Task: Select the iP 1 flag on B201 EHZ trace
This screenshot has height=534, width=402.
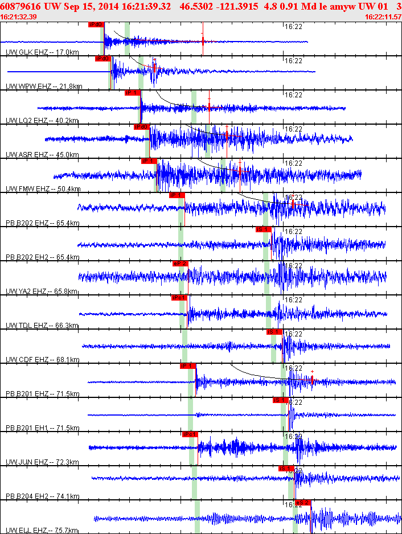Action: [188, 365]
